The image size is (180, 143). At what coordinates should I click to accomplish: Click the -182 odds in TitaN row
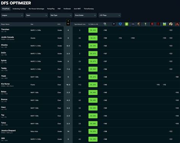click(177, 77)
